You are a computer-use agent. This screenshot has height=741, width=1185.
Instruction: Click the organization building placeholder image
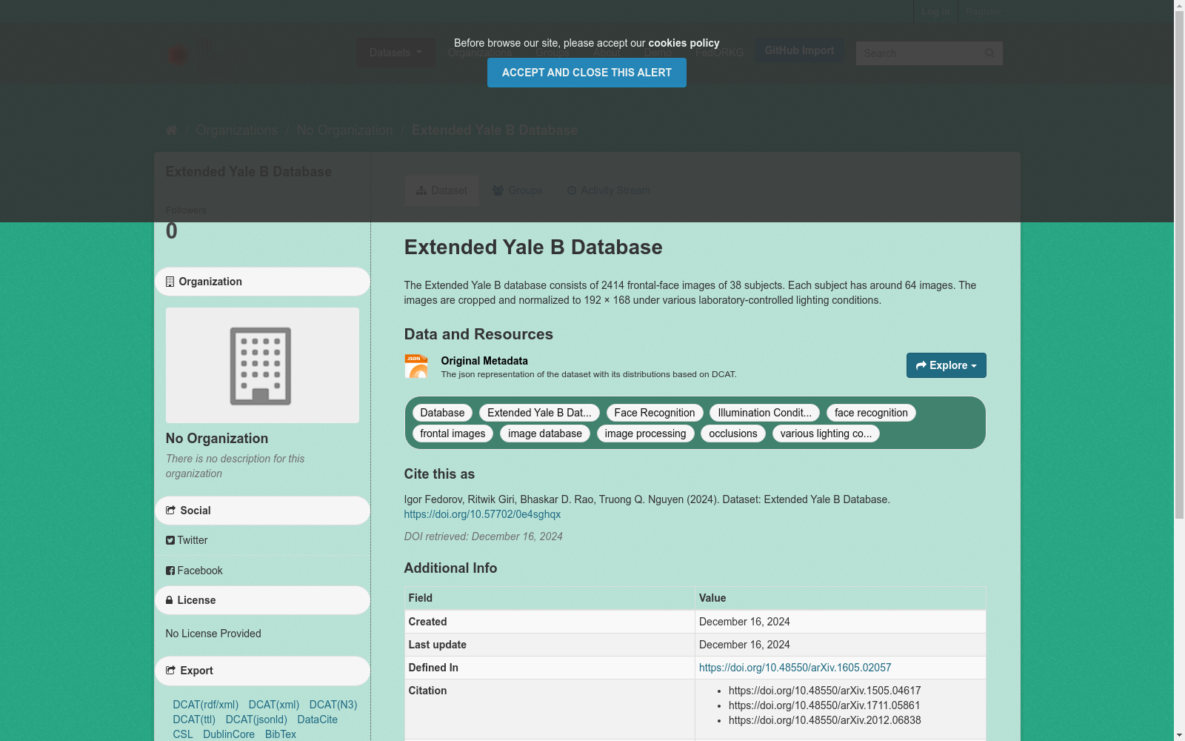[x=262, y=365]
